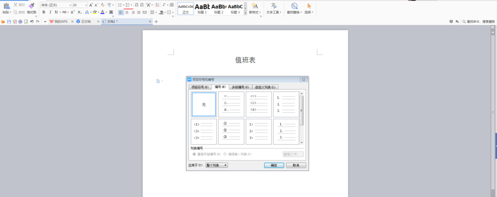Apply distributed alignment icon
The height and width of the screenshot is (197, 497).
145,12
